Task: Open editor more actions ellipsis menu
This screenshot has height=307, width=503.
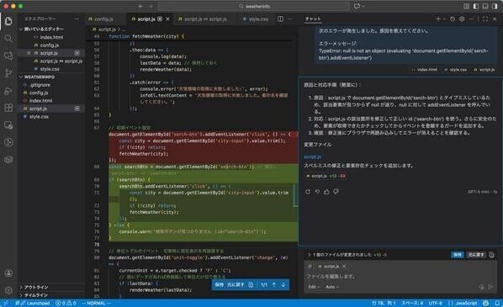Action: click(290, 19)
